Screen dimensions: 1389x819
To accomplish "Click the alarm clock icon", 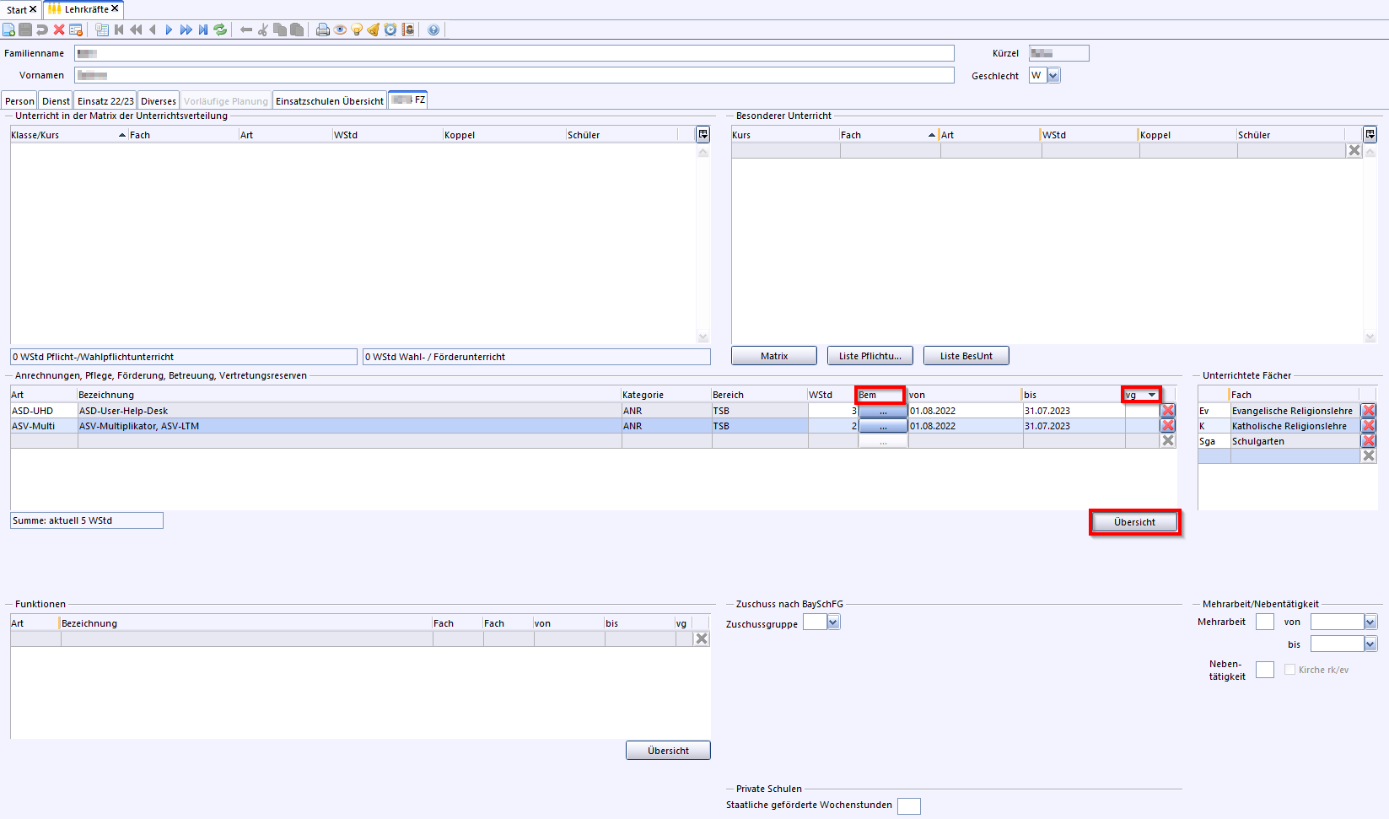I will [x=390, y=30].
